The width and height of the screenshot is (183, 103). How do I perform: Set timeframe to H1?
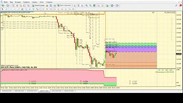coord(58,9)
